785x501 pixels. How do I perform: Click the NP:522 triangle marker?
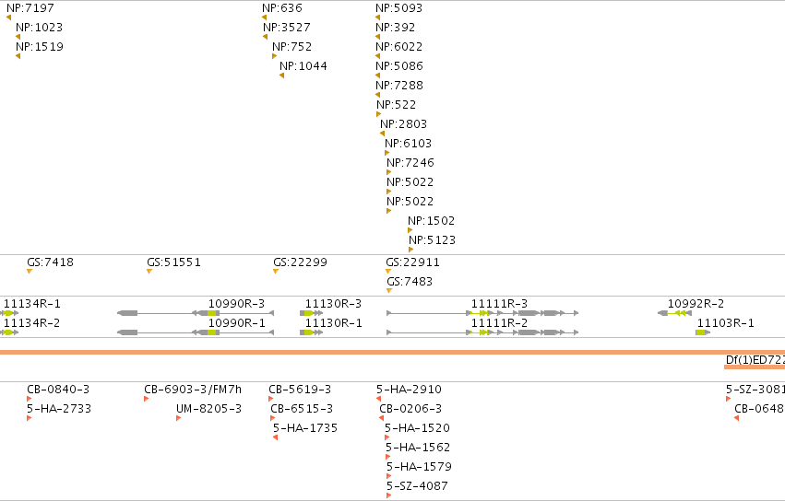378,114
